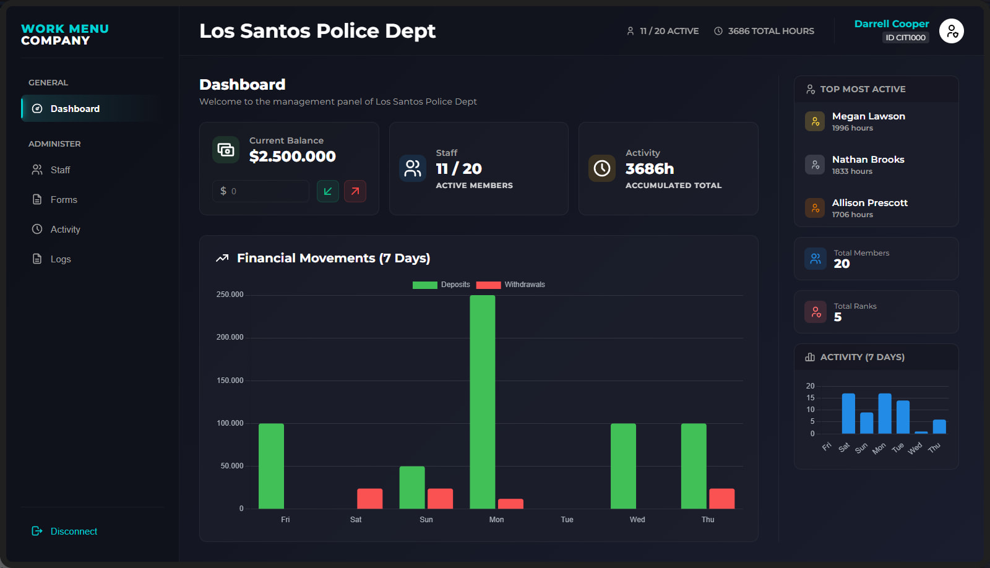Click the green deposit arrow button

point(328,191)
